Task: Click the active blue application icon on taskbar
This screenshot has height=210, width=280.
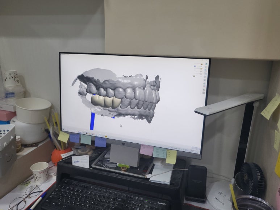Action: (80, 132)
